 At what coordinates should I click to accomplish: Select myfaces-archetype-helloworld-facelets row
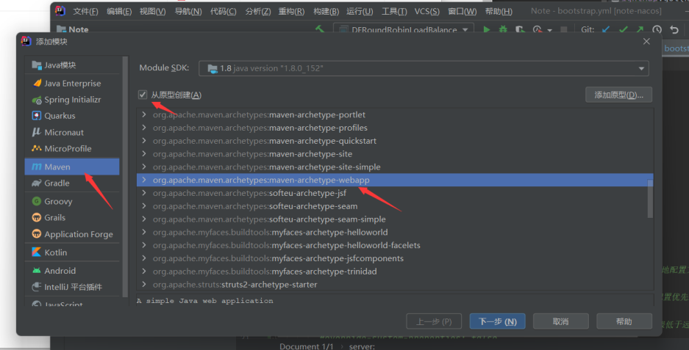[395, 245]
